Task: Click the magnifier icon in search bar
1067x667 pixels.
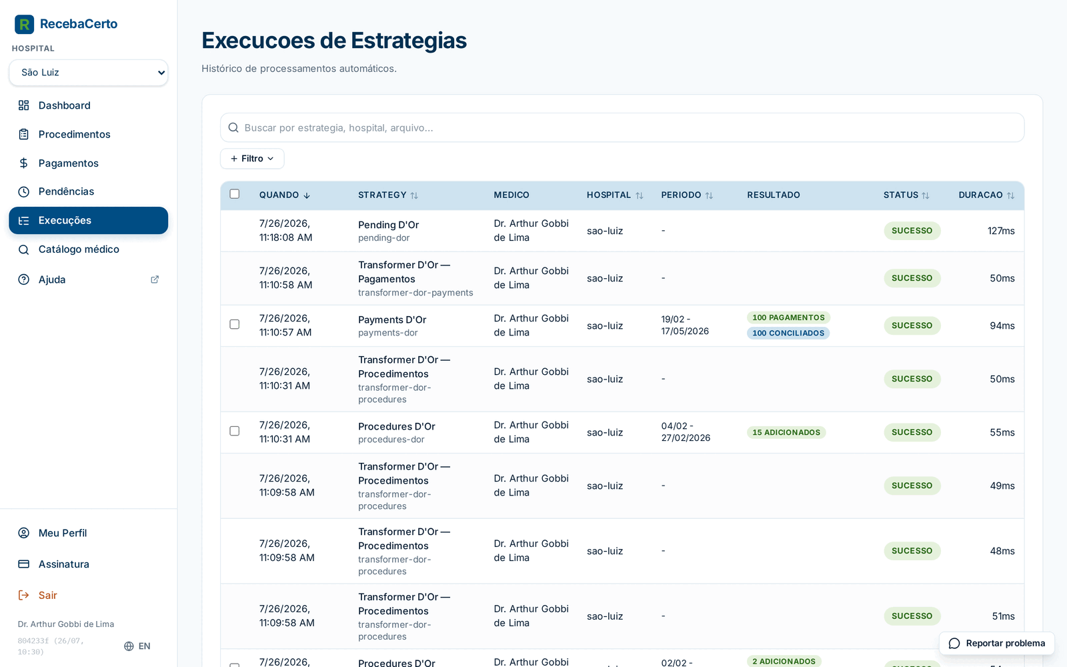Action: [233, 127]
